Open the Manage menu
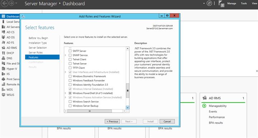Screen dimensions: 258x138 (x=232, y=3)
